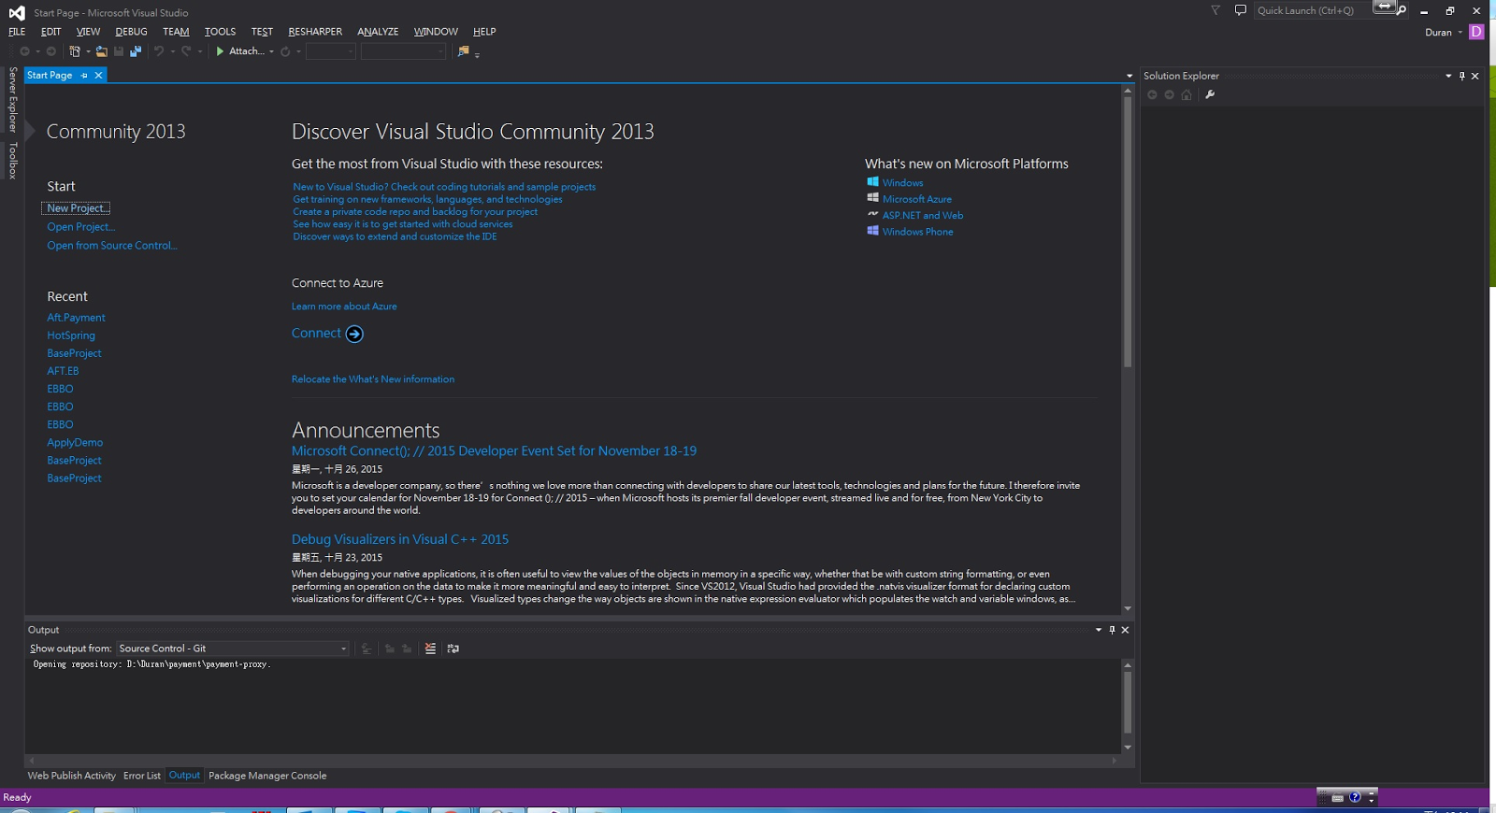Click the Navigate Backward toolbar arrow
1496x813 pixels.
pyautogui.click(x=24, y=51)
